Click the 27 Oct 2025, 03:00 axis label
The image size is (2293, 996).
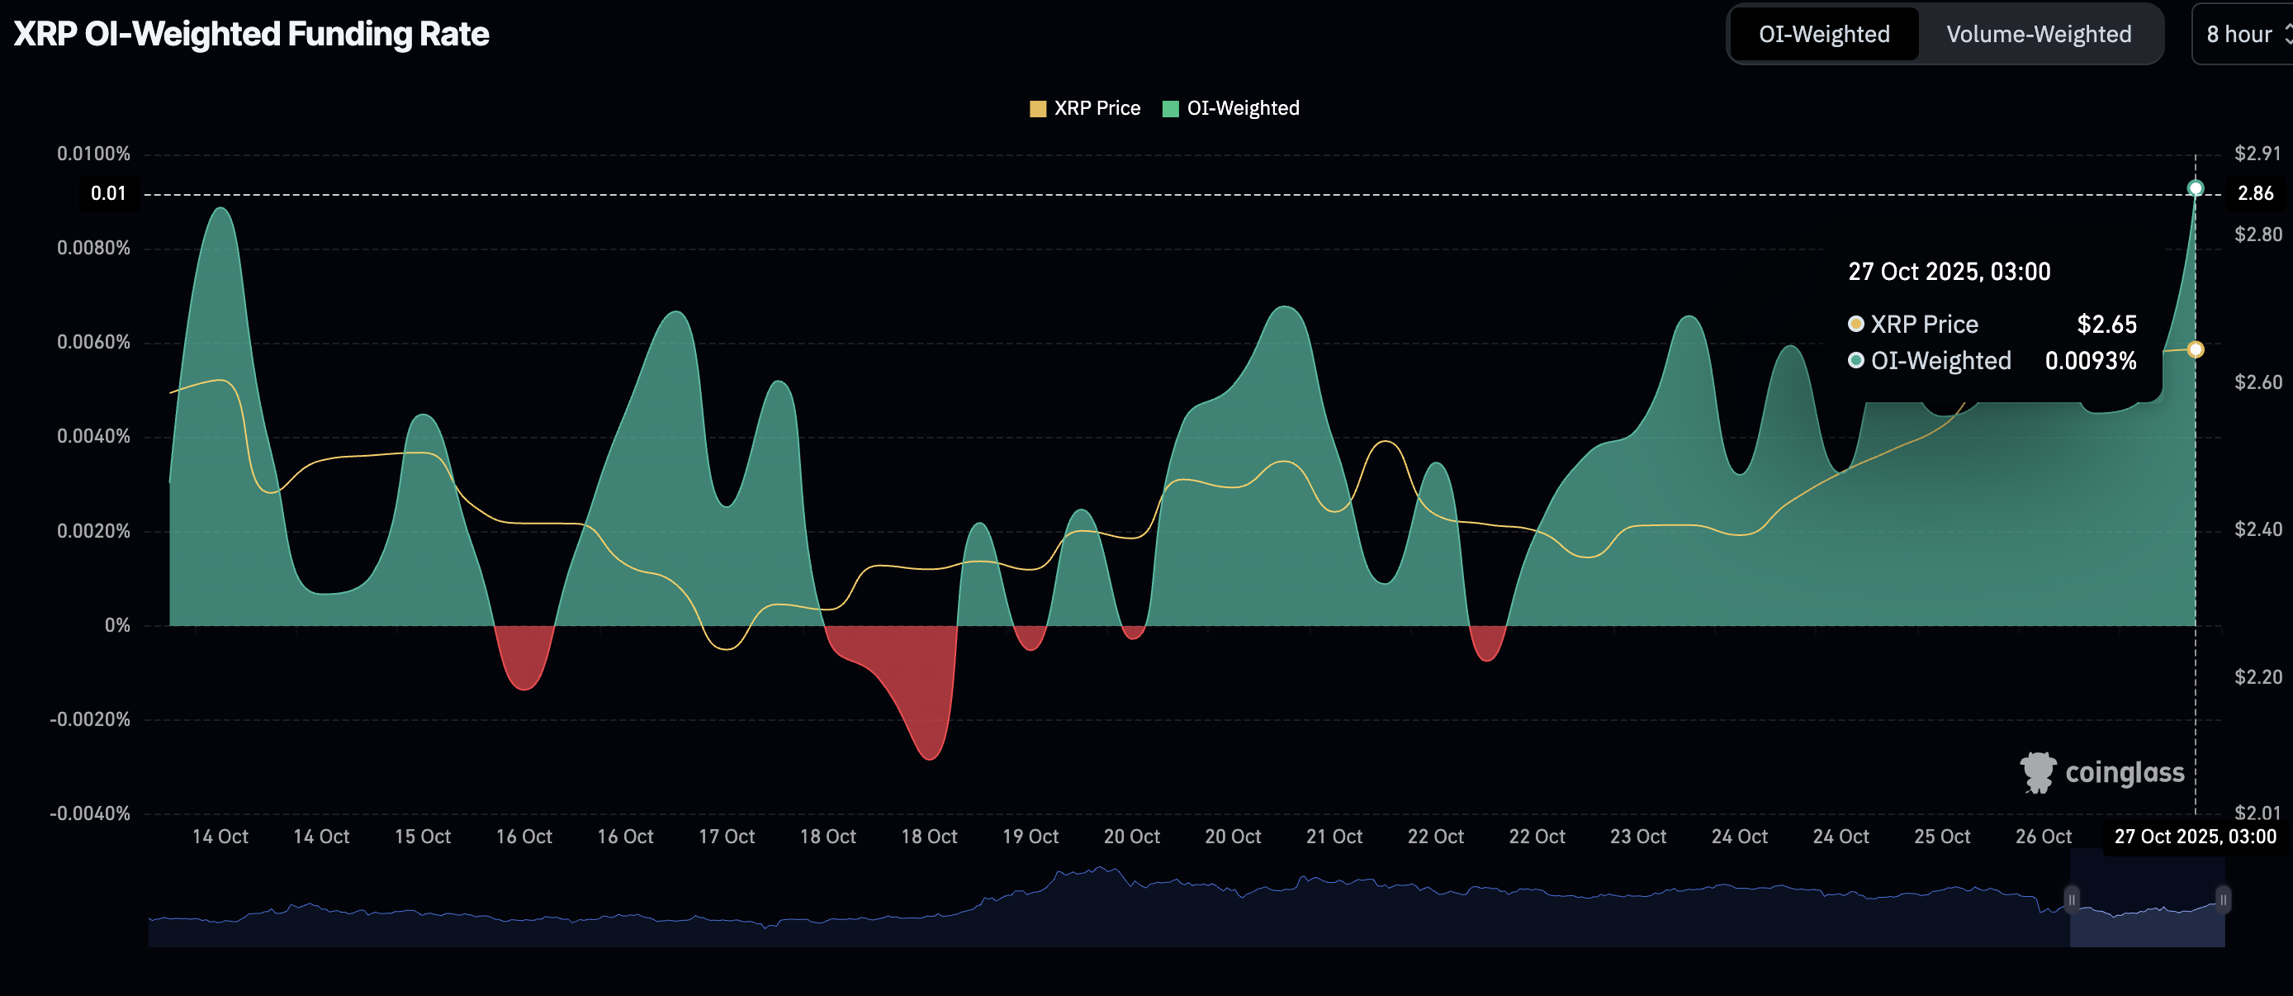point(2194,837)
